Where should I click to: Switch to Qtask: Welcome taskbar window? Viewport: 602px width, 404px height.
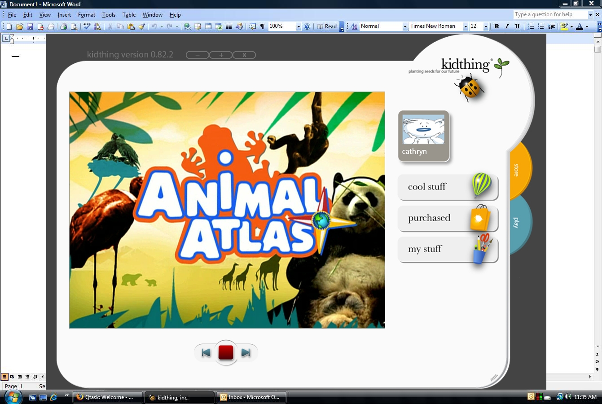(x=108, y=397)
